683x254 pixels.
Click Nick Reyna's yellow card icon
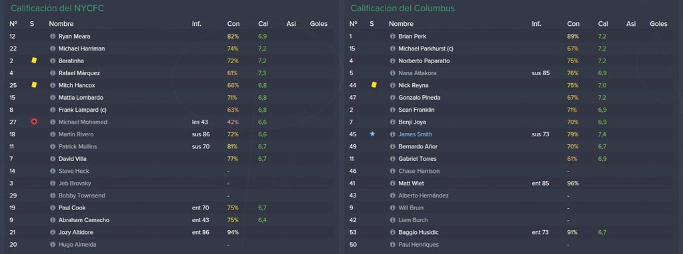[374, 85]
